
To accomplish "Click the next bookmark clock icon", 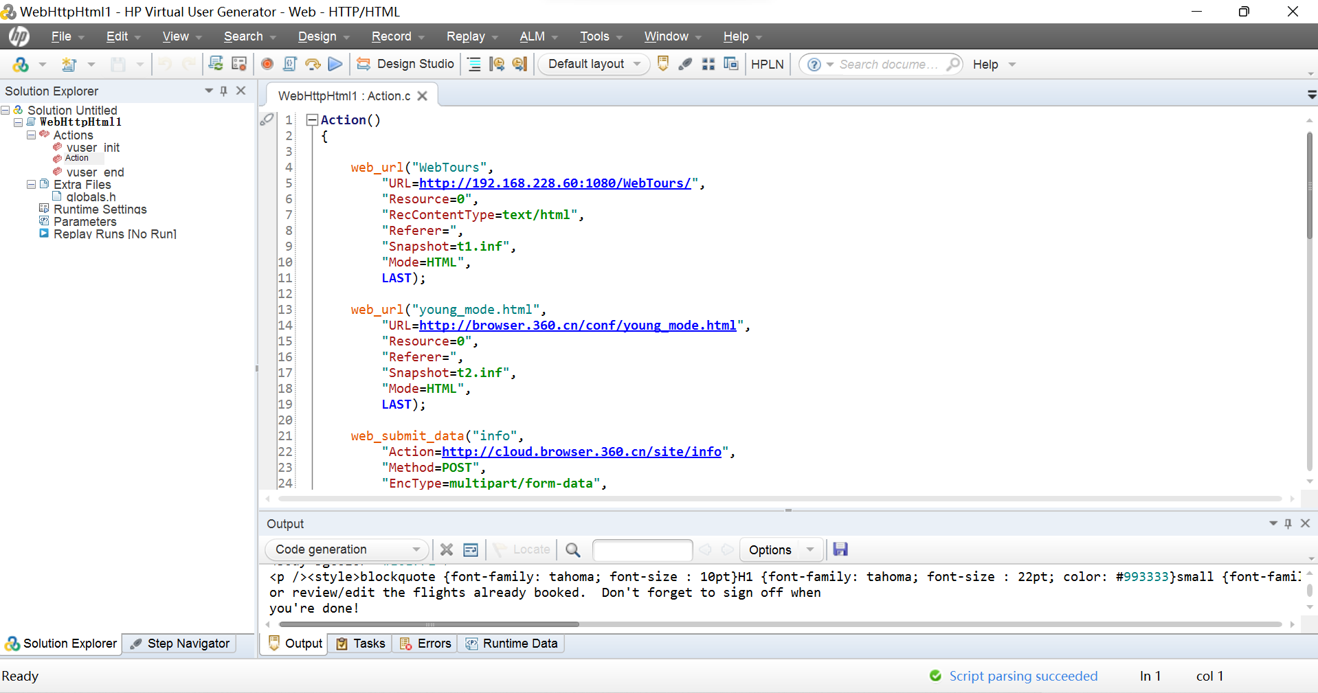I will (x=520, y=64).
